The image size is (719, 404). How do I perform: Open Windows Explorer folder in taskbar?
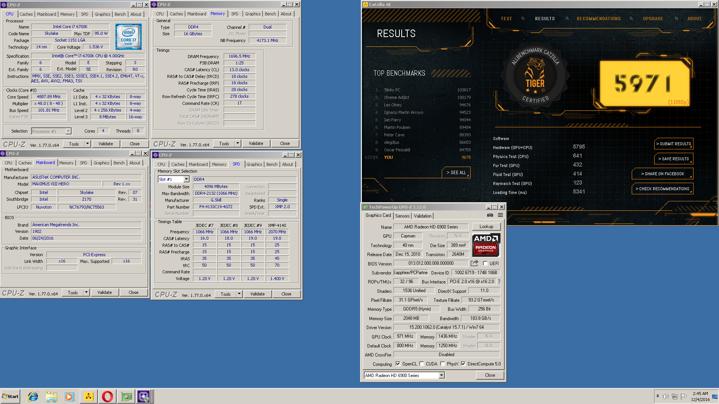click(51, 397)
